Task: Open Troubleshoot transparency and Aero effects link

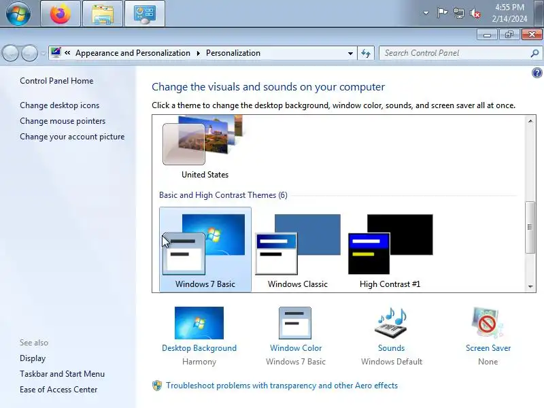Action: click(282, 386)
